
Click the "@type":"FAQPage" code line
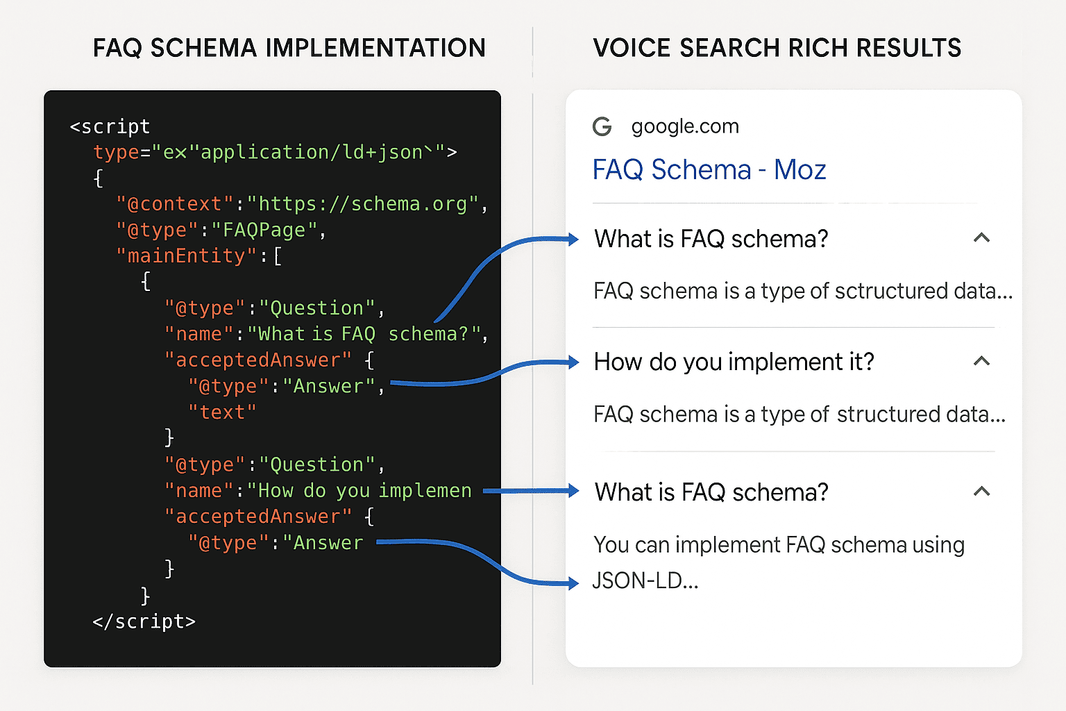click(x=221, y=230)
